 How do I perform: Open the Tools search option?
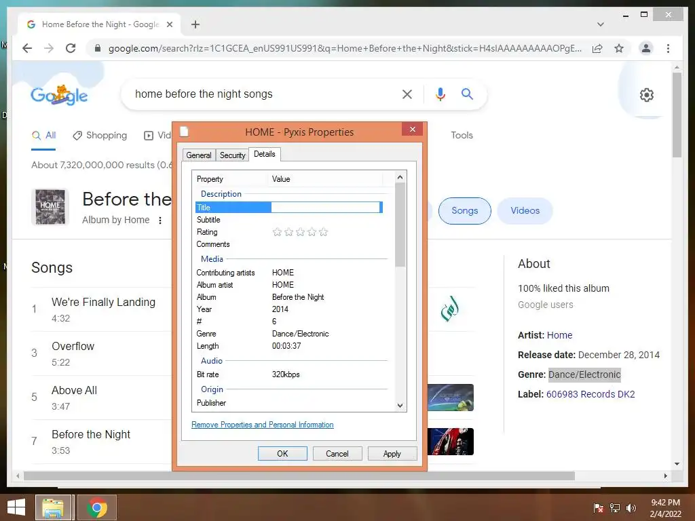pyautogui.click(x=462, y=135)
